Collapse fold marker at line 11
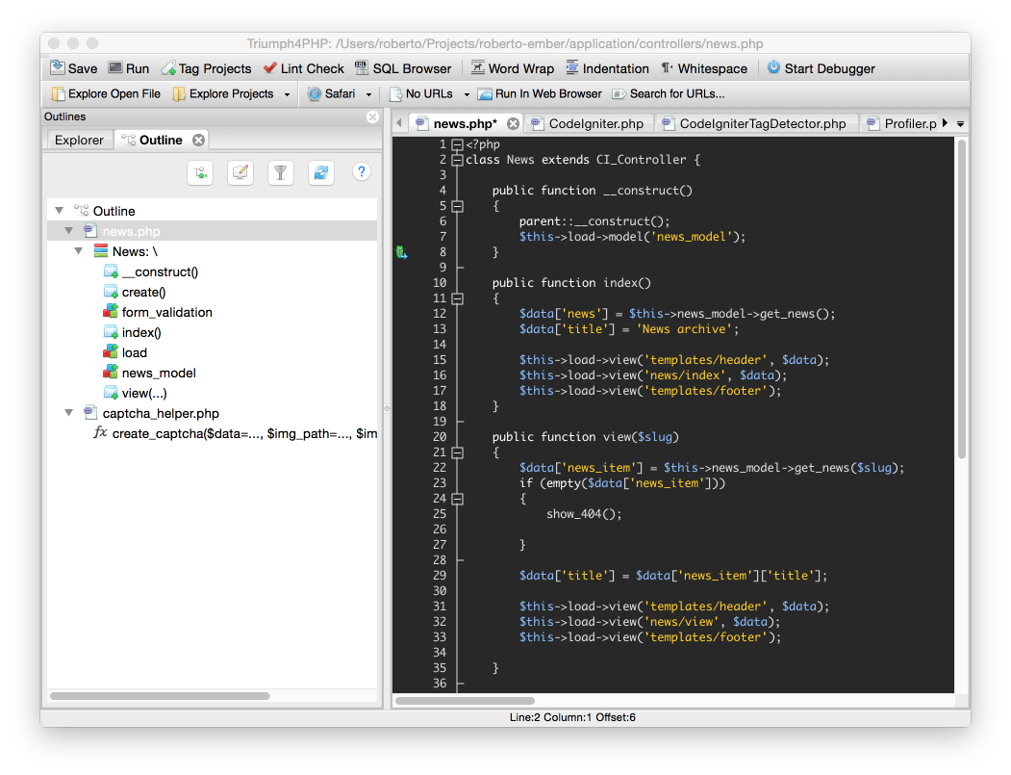 tap(457, 298)
